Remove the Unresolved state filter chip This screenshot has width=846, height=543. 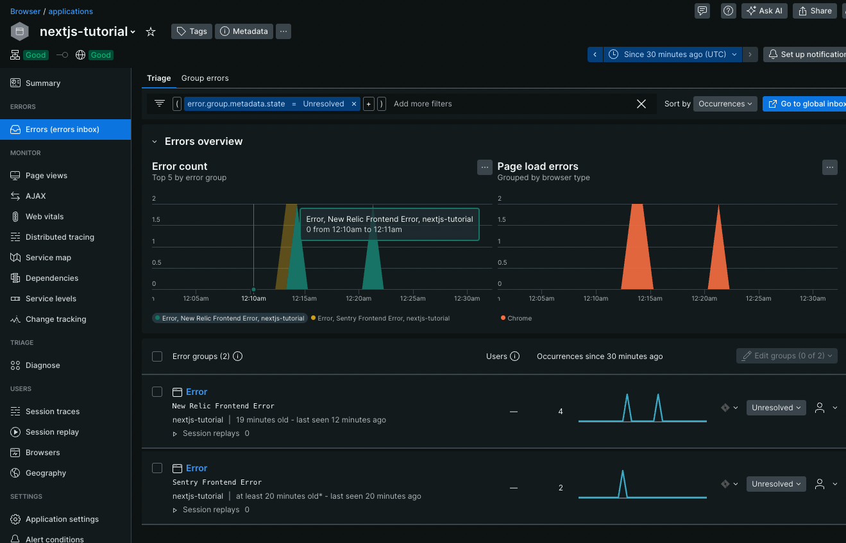(x=354, y=104)
